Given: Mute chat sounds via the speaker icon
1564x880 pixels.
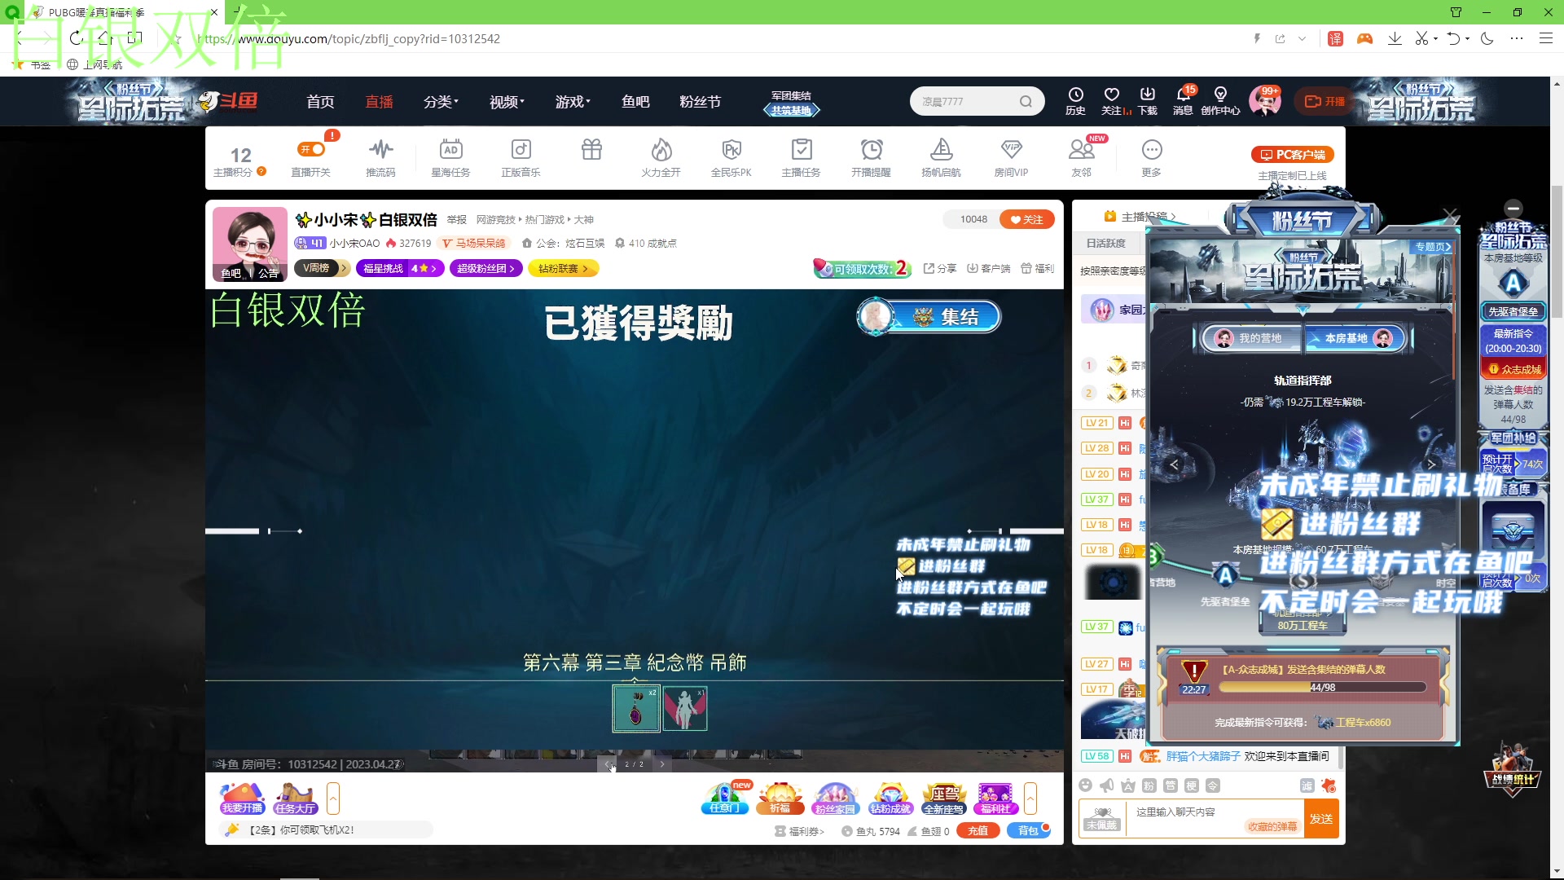Looking at the screenshot, I should click(1105, 785).
